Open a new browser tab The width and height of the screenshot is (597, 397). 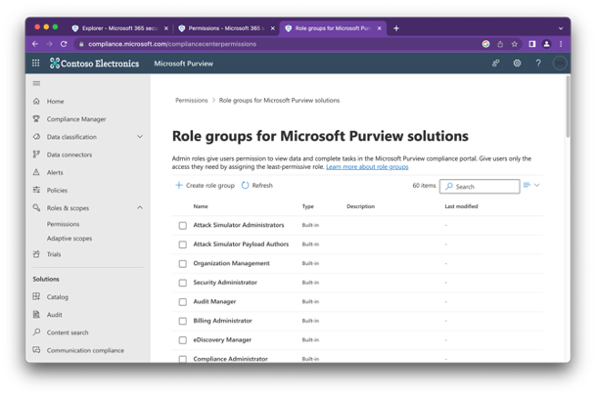pos(396,28)
